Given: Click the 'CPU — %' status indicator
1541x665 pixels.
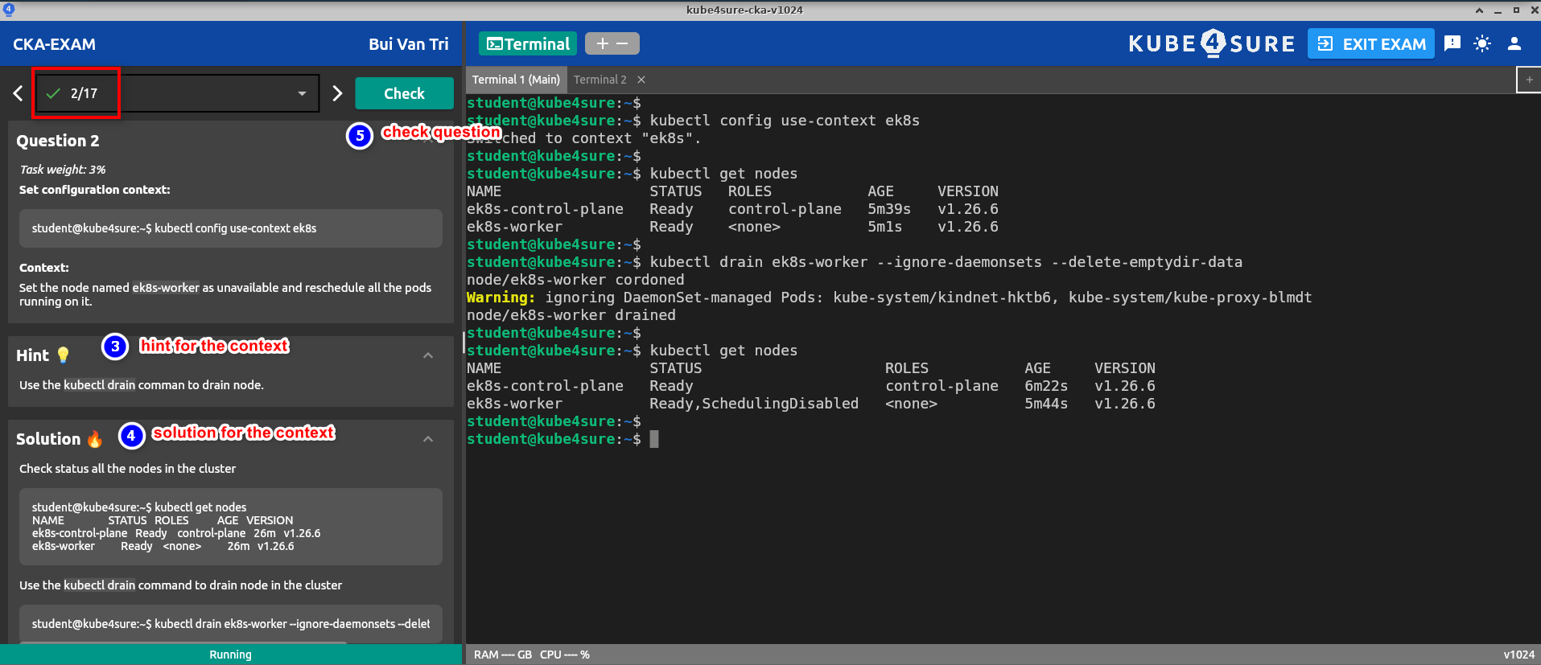Looking at the screenshot, I should 565,655.
